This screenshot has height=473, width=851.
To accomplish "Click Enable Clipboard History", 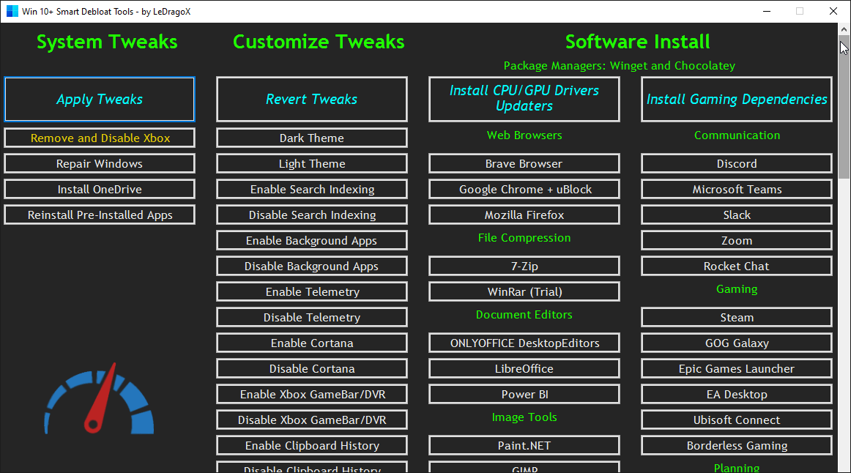I will pos(311,445).
